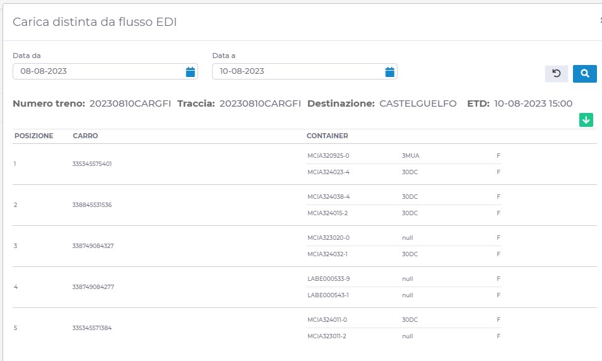Click the CARRO column header
Screen dimensions: 602x361
[x=85, y=136]
